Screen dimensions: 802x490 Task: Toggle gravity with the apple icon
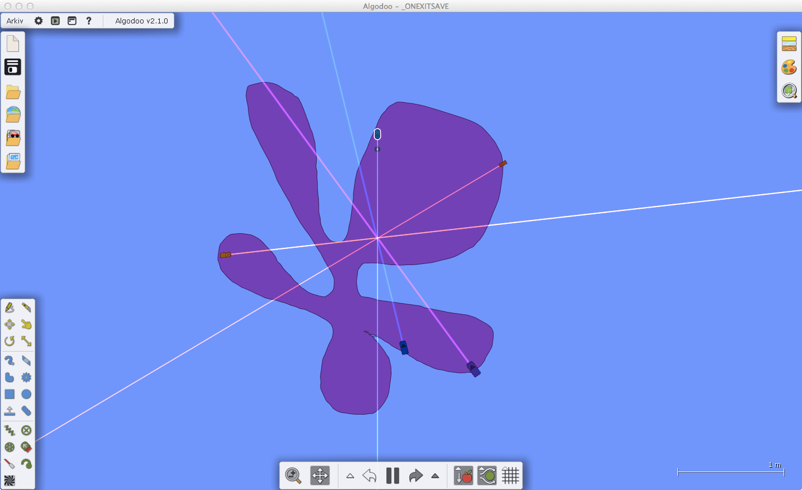point(464,475)
